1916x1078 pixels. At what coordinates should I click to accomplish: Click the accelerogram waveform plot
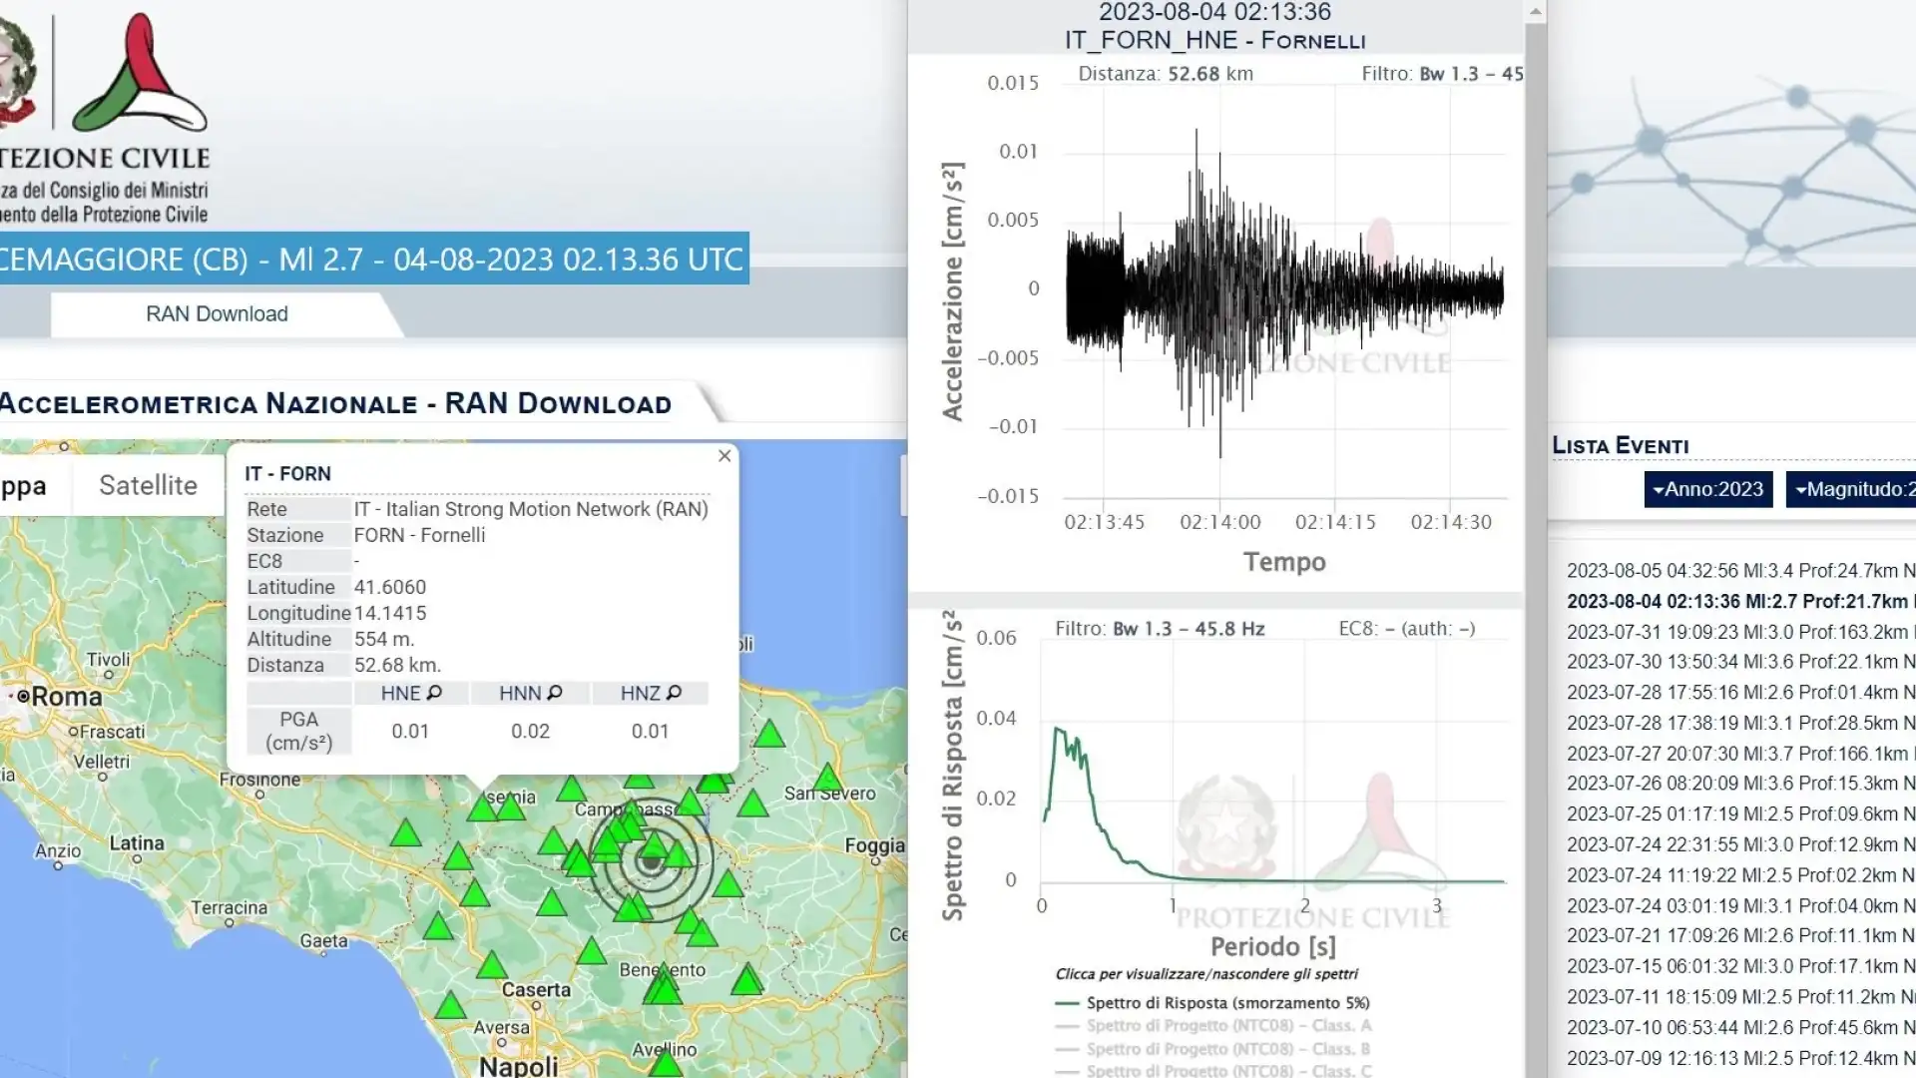point(1284,291)
